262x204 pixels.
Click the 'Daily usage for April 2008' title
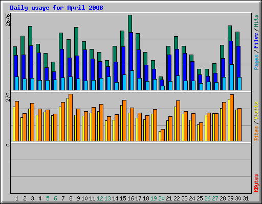pos(56,8)
